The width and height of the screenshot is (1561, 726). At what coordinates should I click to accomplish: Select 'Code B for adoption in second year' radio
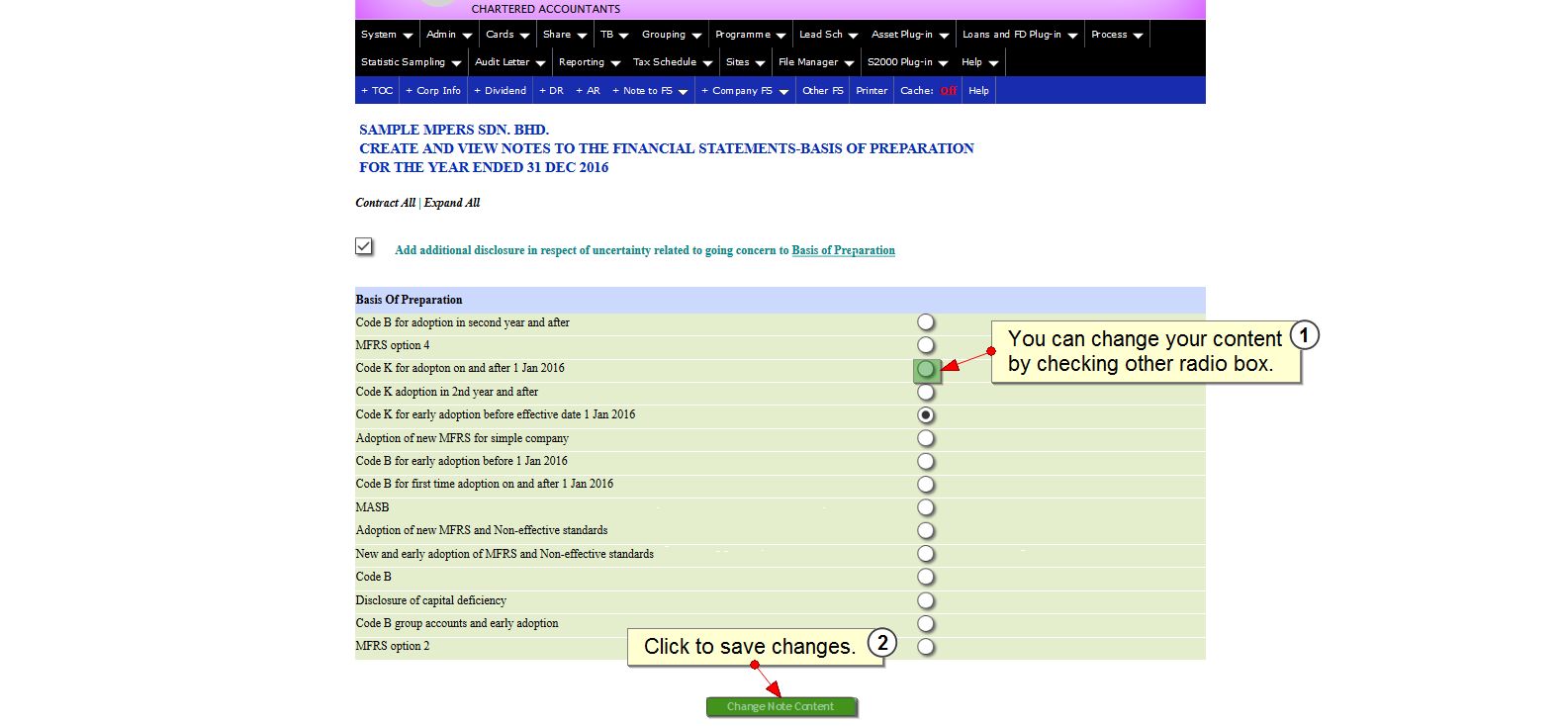[x=925, y=322]
